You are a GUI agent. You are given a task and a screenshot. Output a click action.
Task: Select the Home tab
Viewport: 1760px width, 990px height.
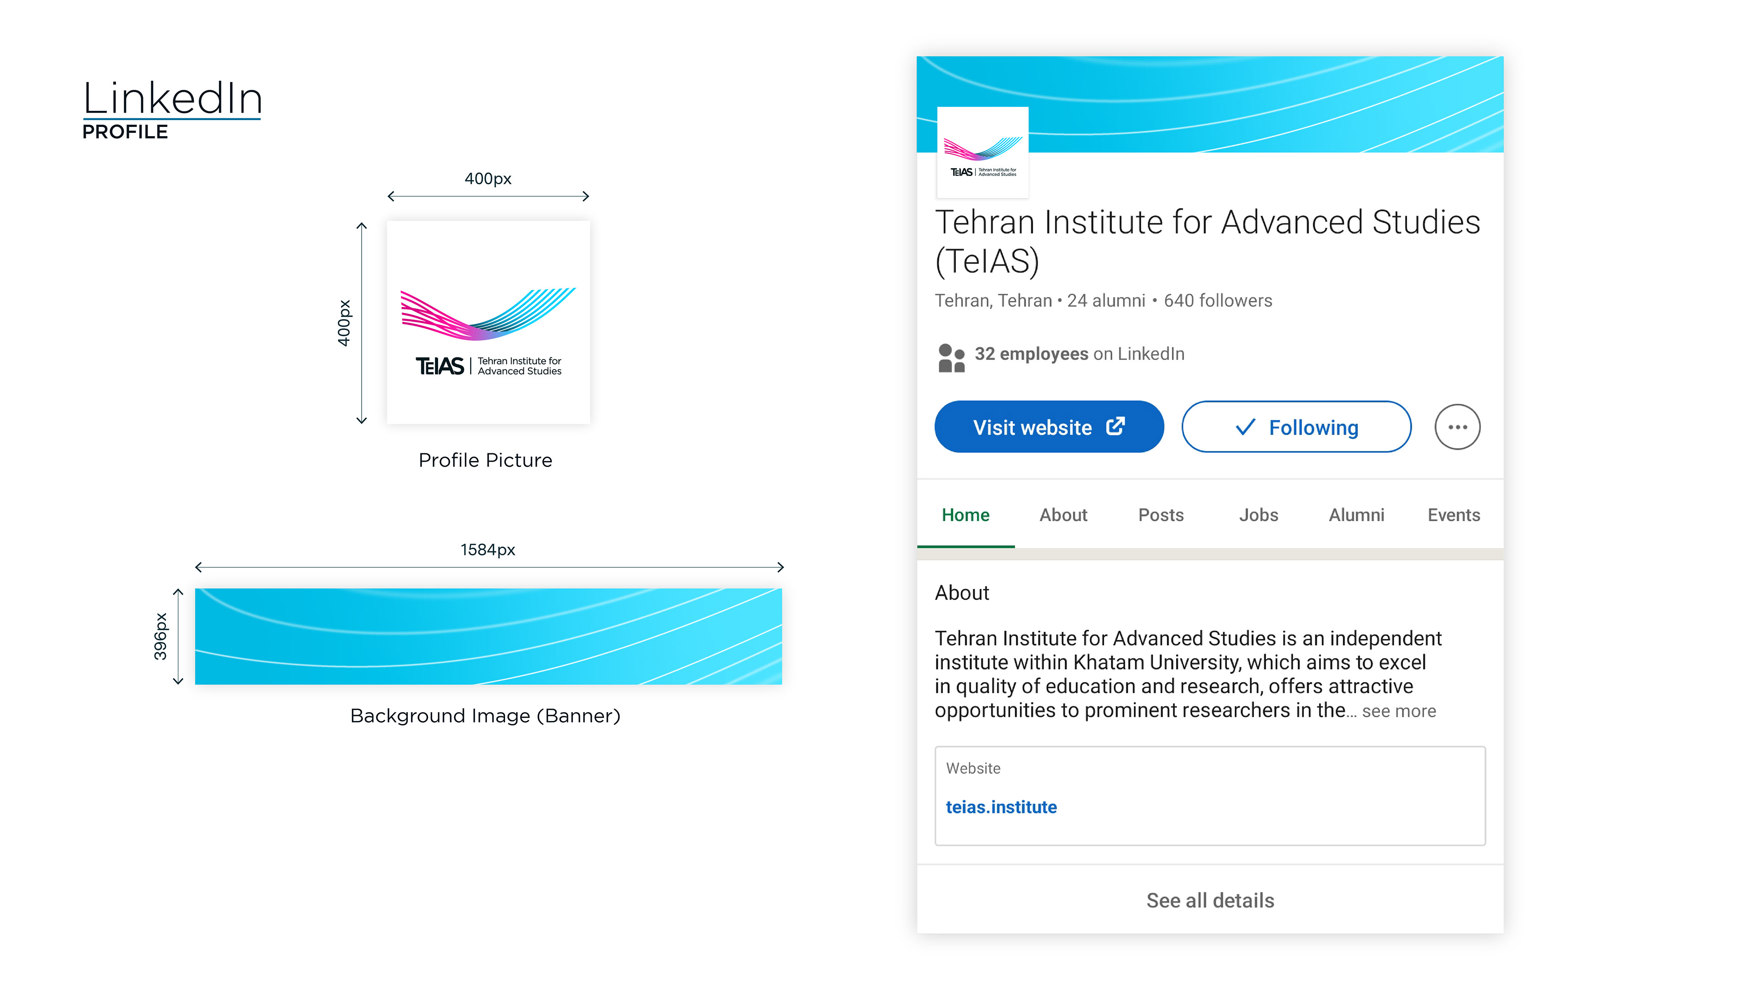965,514
